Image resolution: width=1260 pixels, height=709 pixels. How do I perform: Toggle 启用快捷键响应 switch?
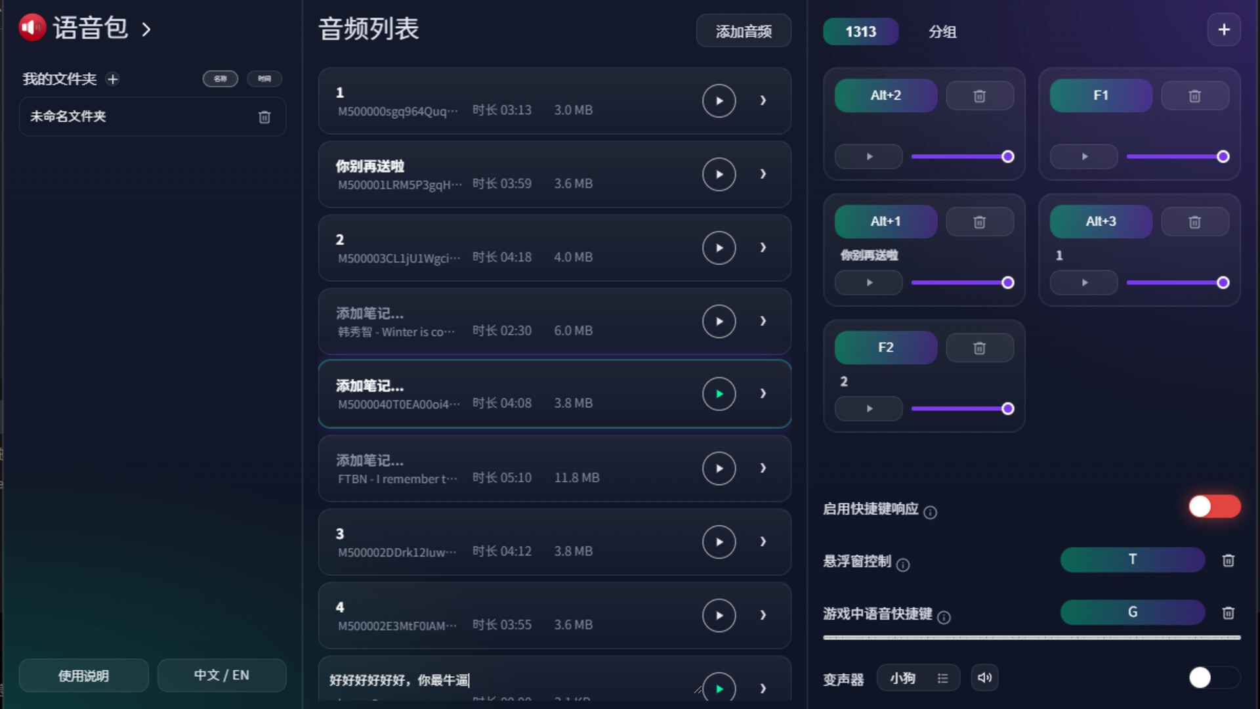(1214, 507)
